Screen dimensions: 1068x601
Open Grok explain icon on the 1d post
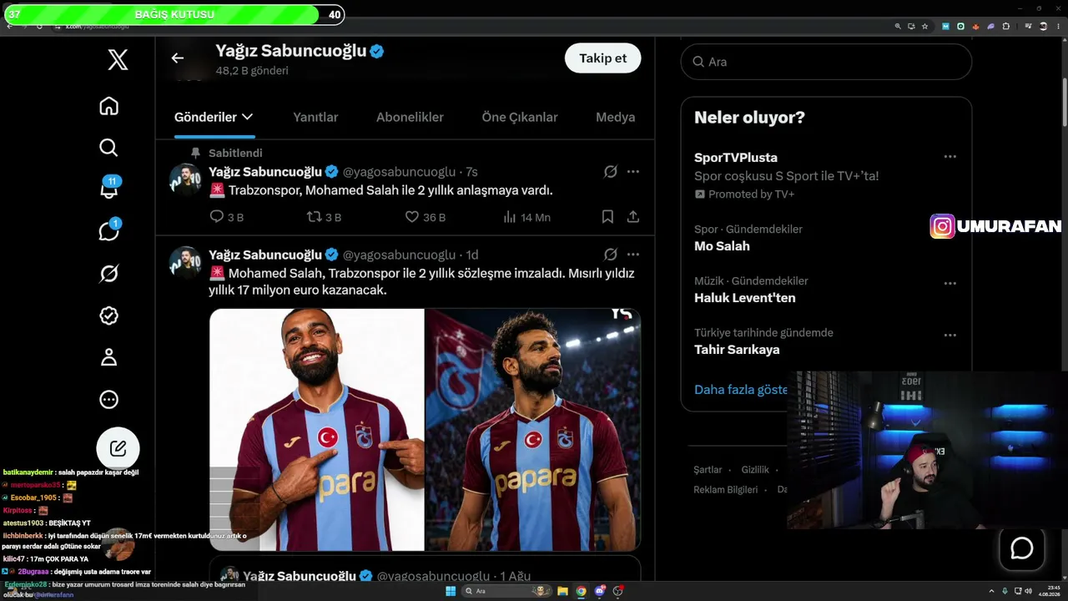click(x=611, y=255)
